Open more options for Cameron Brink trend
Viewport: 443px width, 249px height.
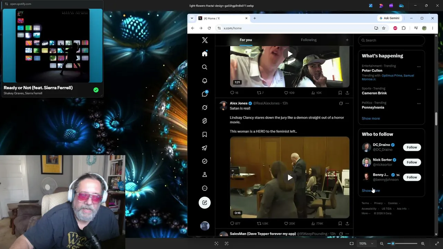419,89
